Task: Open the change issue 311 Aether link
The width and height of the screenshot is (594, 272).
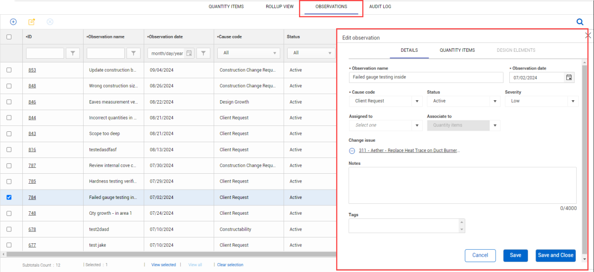Action: coord(409,151)
